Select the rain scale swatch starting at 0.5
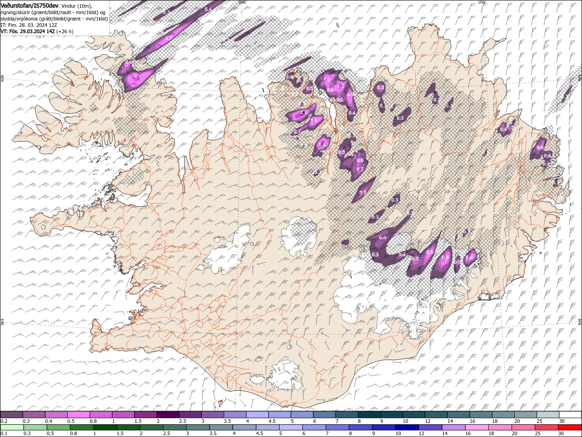This screenshot has height=437, width=582. point(58,427)
